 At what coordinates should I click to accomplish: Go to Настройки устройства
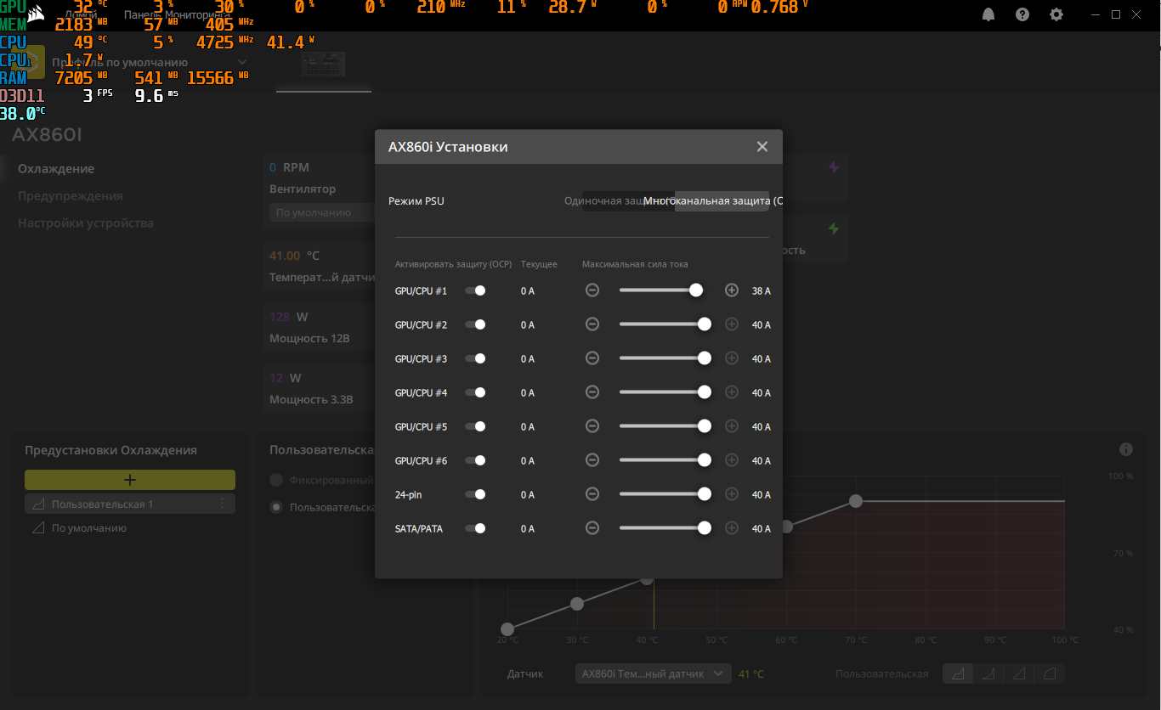click(x=86, y=223)
